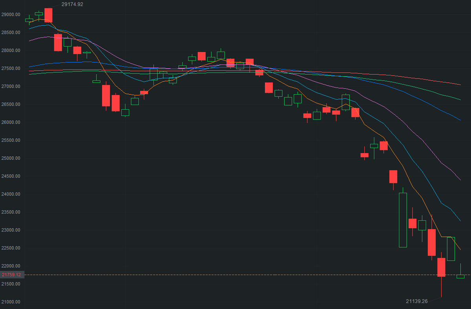Click the 21500.00 price axis label

point(11,284)
